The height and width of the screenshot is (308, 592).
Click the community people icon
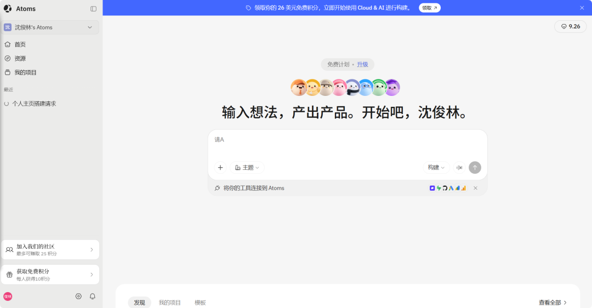click(9, 249)
